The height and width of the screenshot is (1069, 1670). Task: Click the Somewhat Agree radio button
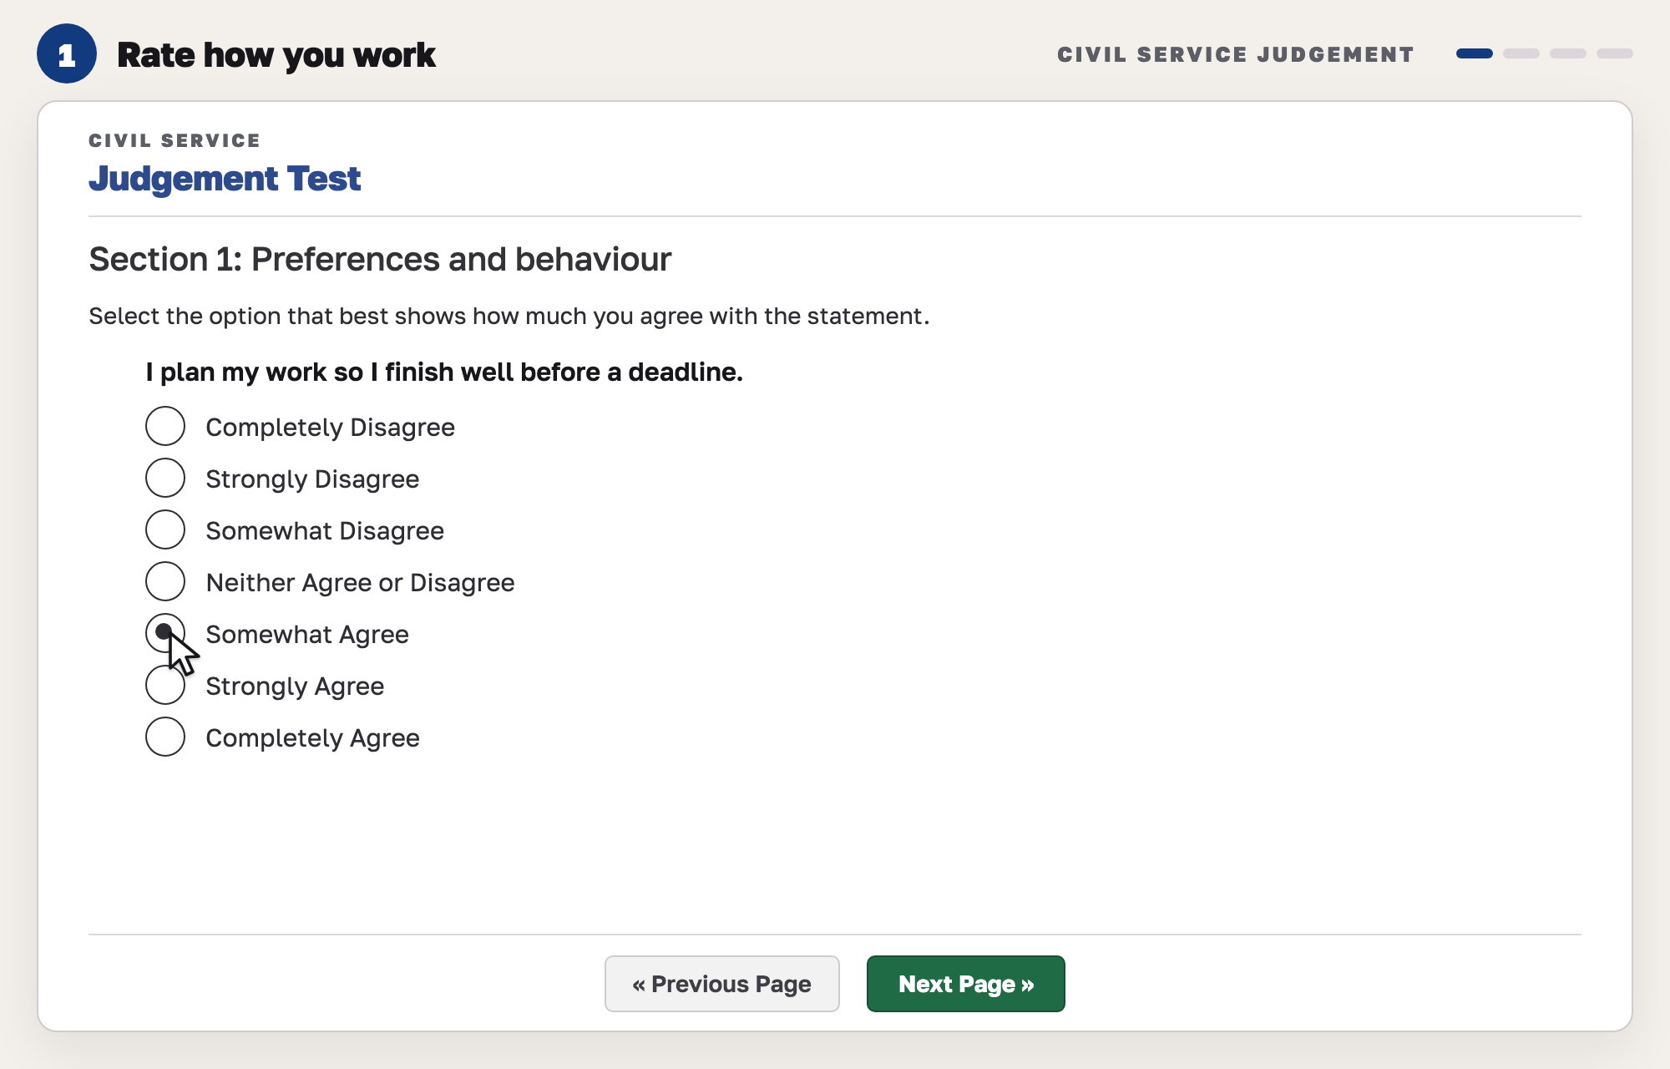click(165, 633)
